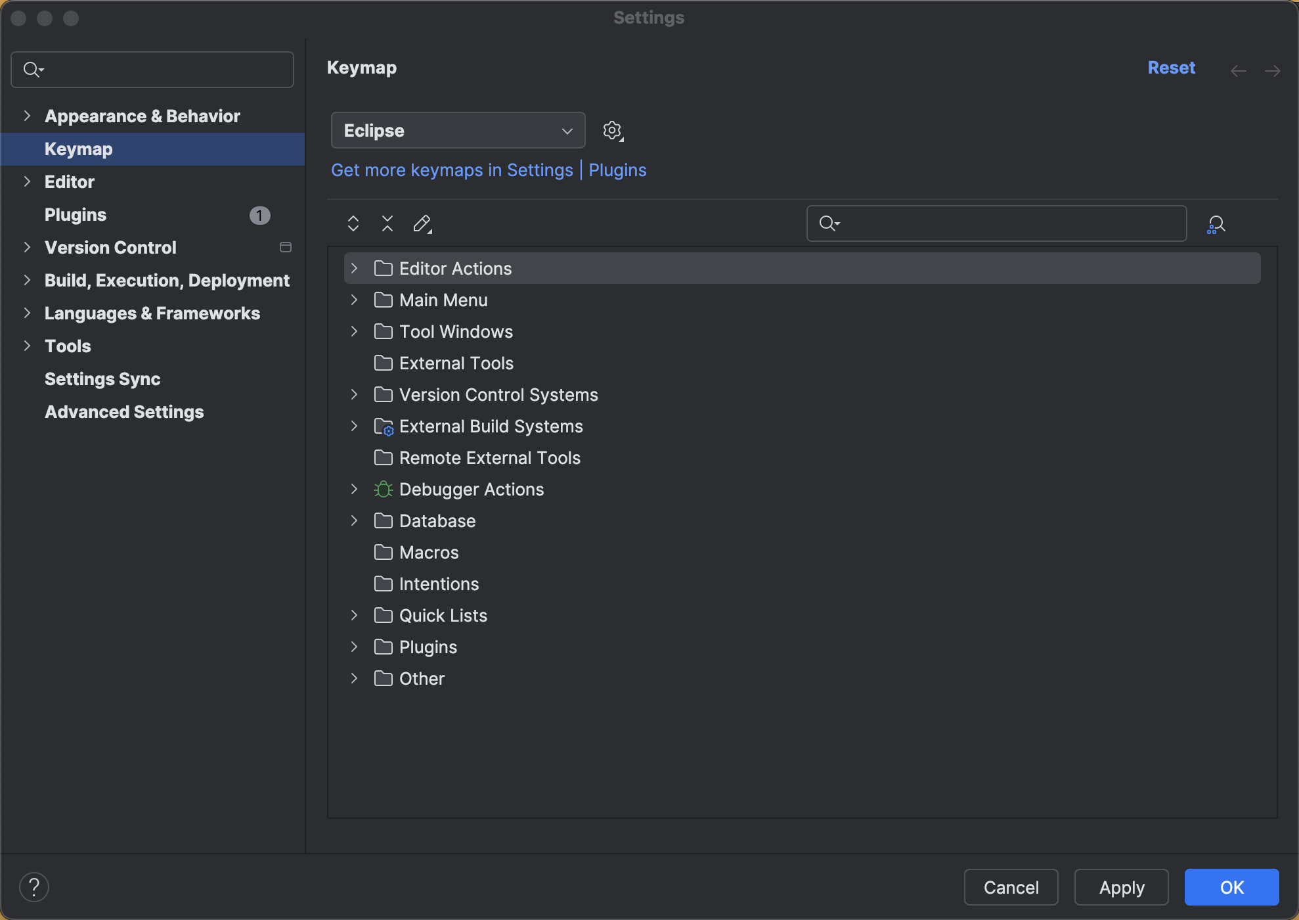1299x920 pixels.
Task: Open the keymap settings gear menu
Action: (x=612, y=130)
